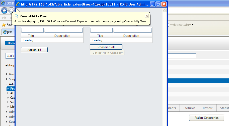
Task: Click the popup window's Internet Explorer icon
Action: point(18,4)
